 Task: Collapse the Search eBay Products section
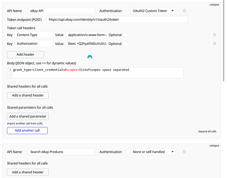tap(214, 146)
